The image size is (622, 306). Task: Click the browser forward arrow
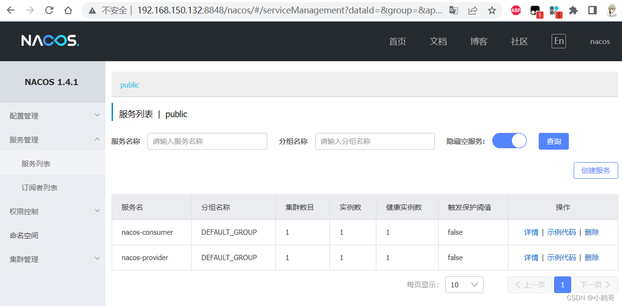point(30,11)
